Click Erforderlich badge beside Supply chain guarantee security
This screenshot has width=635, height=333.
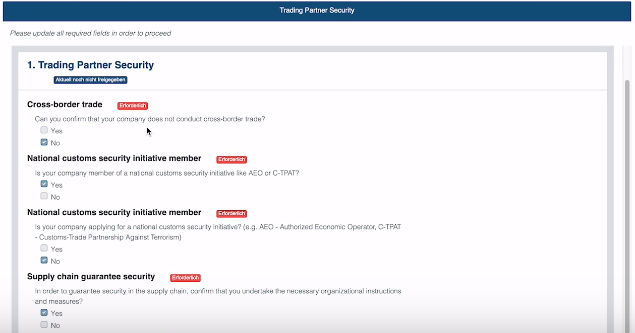(x=185, y=278)
